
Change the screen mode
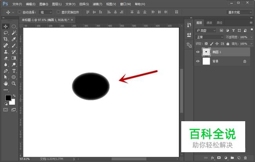(x=14, y=110)
